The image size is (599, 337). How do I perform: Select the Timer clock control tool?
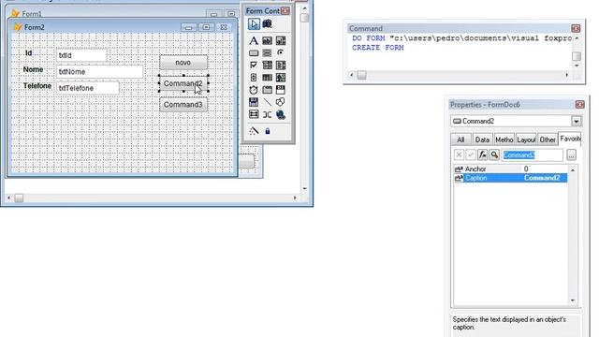[x=254, y=90]
